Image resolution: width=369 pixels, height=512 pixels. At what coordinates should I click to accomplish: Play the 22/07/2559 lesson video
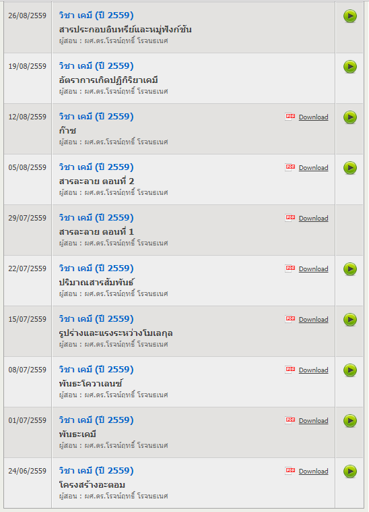(350, 269)
